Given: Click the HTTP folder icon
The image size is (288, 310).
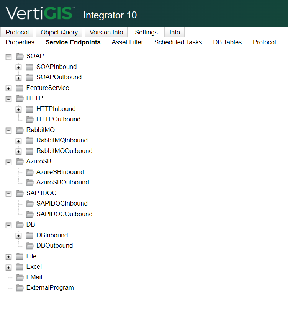Looking at the screenshot, I should tap(20, 98).
